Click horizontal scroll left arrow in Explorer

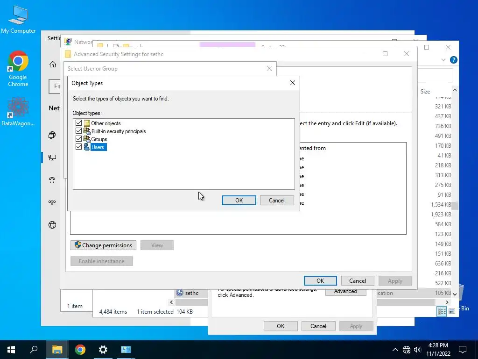171,302
